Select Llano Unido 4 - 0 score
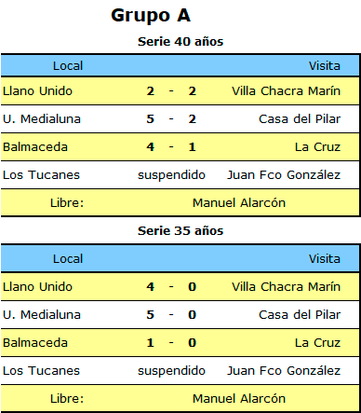Image resolution: width=361 pixels, height=413 pixels. (x=171, y=287)
